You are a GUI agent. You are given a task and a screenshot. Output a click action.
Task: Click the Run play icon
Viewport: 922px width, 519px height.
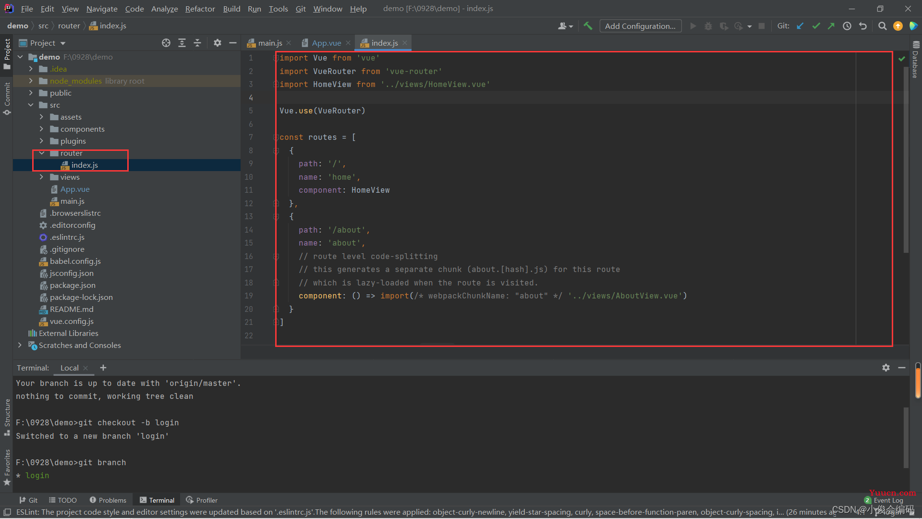pyautogui.click(x=693, y=26)
